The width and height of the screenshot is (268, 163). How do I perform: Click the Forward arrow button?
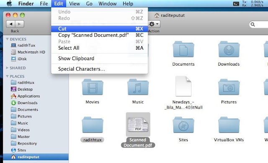[20, 24]
